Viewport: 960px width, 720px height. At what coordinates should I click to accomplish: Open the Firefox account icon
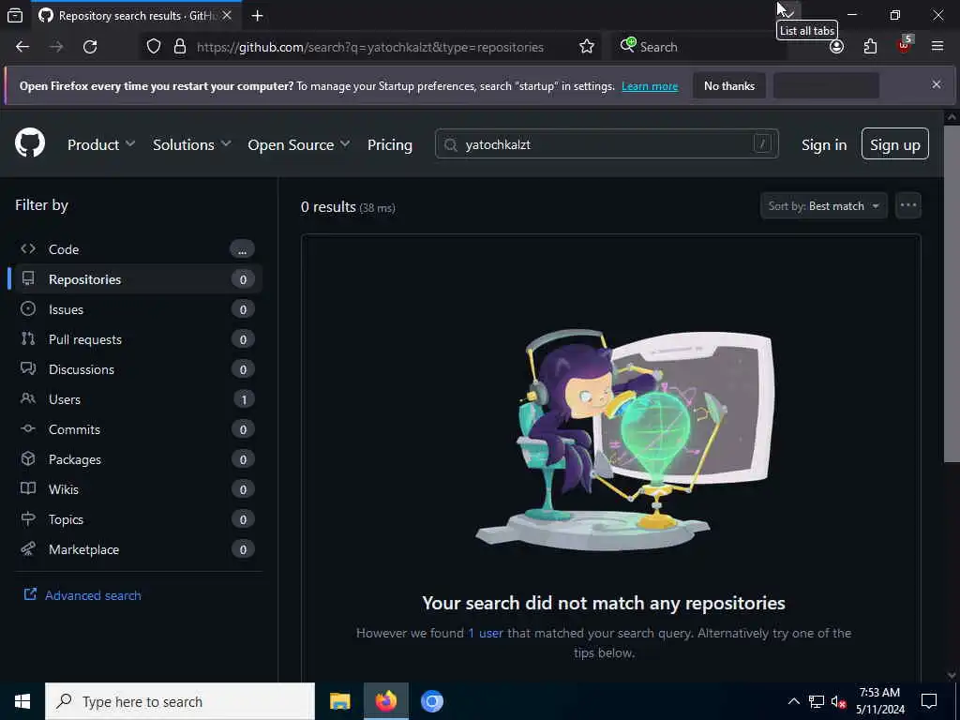pyautogui.click(x=836, y=47)
